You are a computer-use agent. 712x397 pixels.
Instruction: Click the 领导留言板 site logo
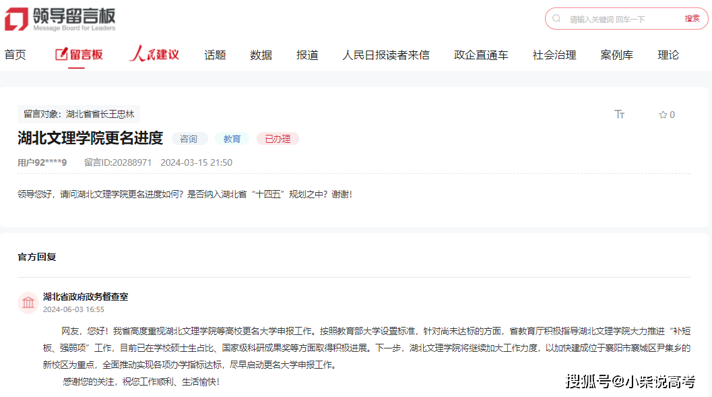click(60, 19)
